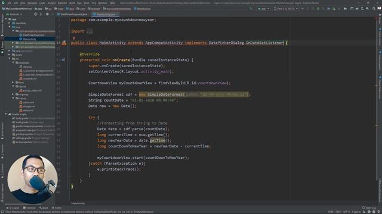The image size is (382, 214).
Task: Toggle the Event Log window
Action: tap(369, 208)
